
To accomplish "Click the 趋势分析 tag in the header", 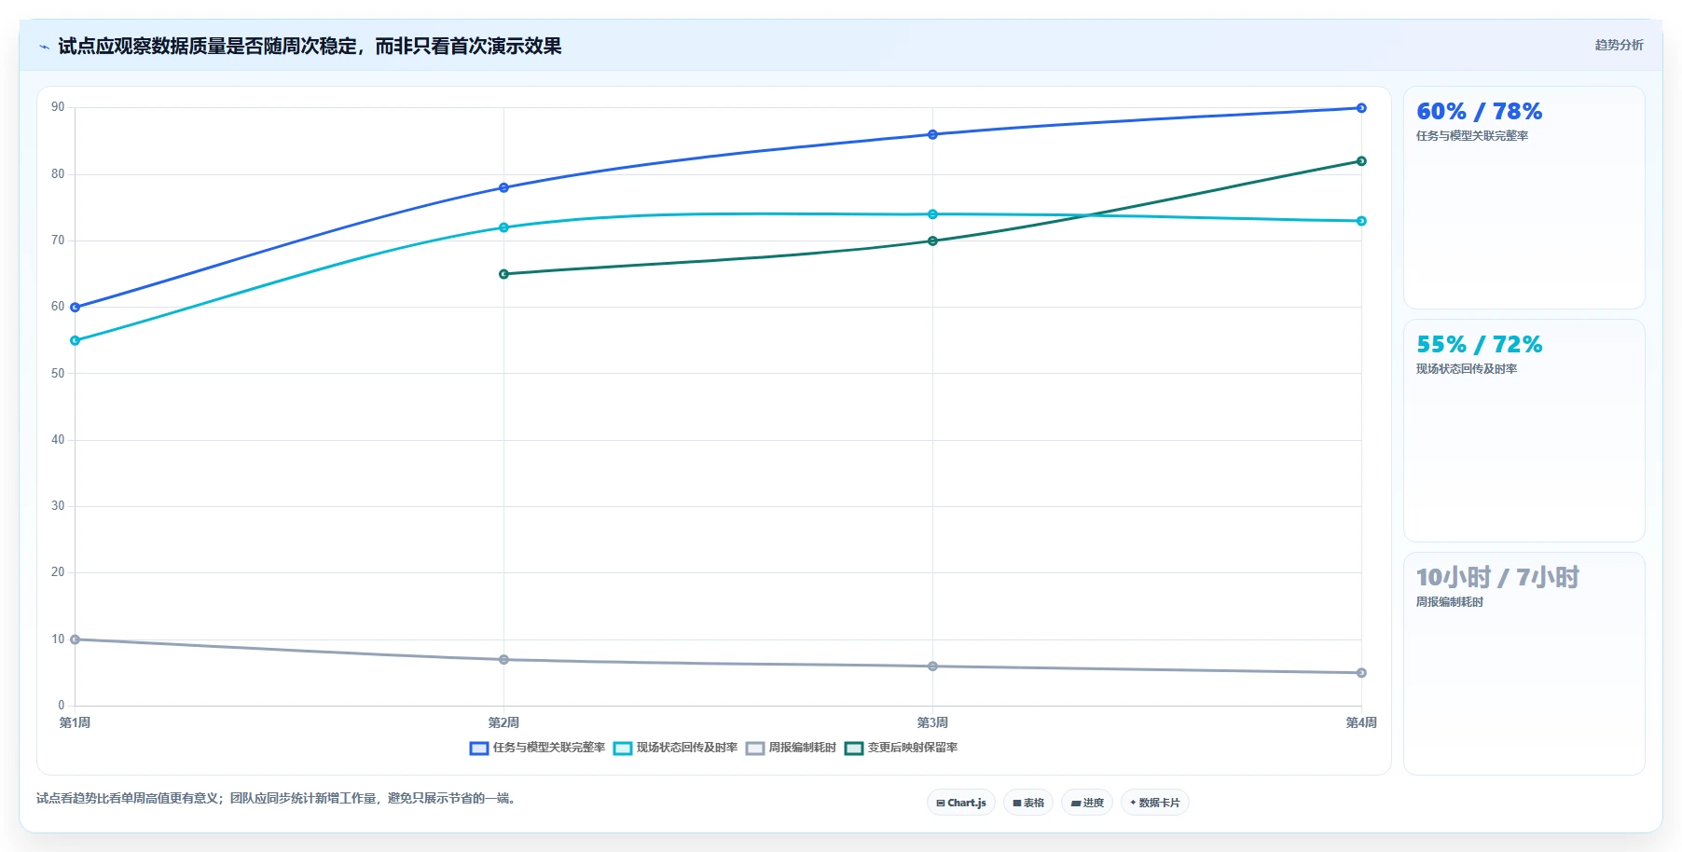I will coord(1619,45).
